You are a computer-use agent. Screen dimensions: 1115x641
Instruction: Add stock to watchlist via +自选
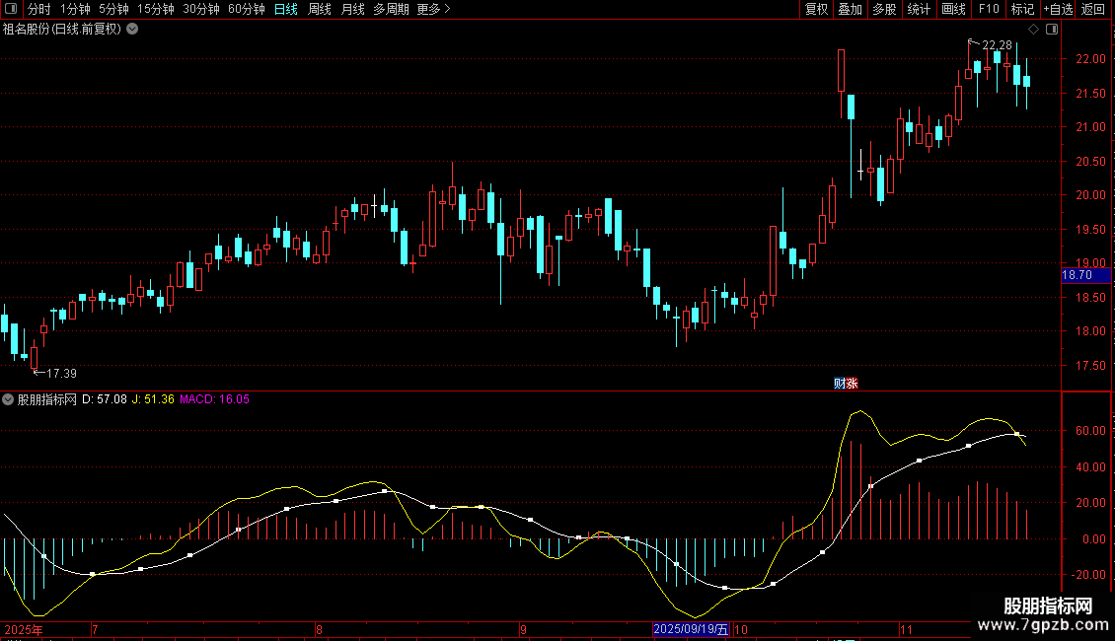[x=1058, y=9]
